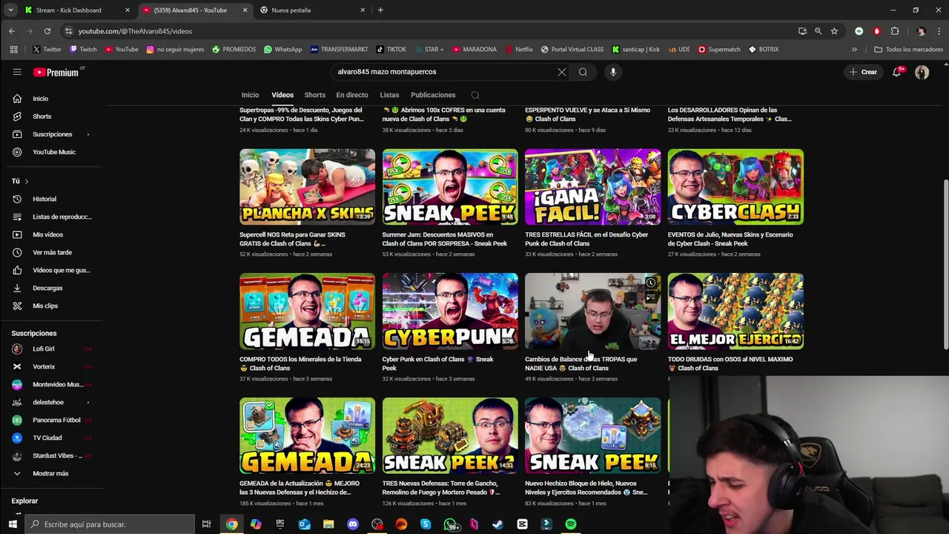Open the YouTube hamburger guide menu
The image size is (949, 534).
pos(17,72)
